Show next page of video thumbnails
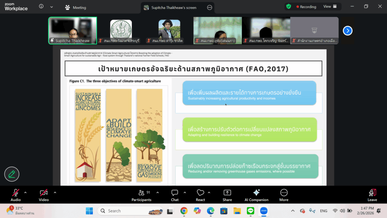387x218 pixels. pos(347,31)
